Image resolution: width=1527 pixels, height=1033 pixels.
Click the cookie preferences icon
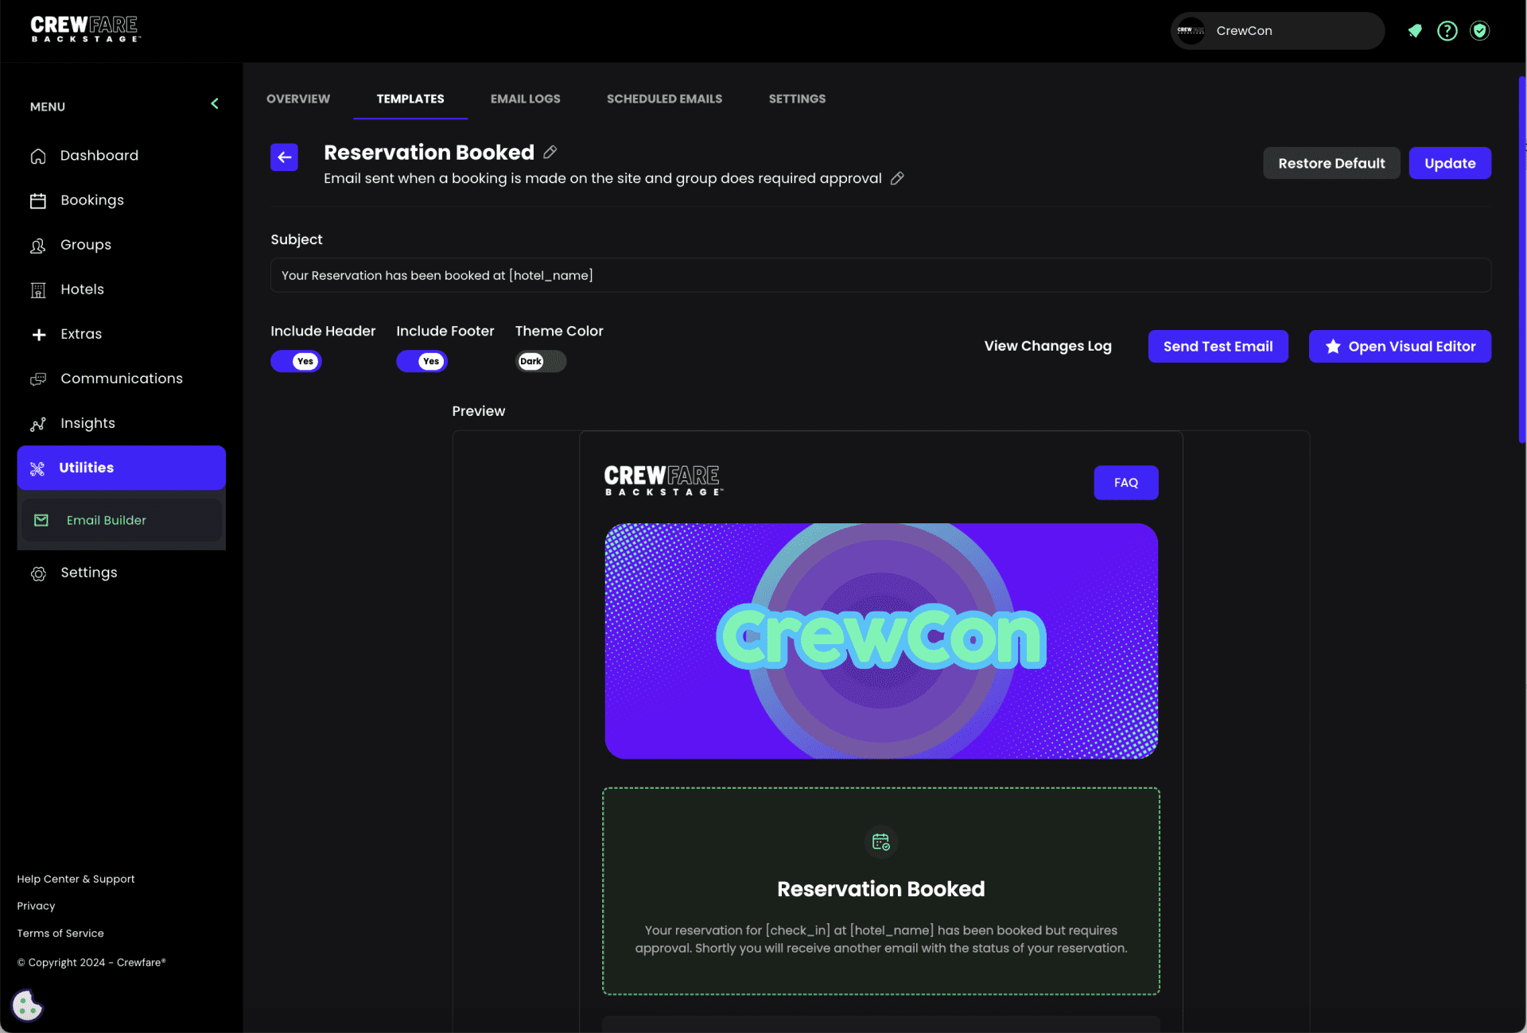point(27,1005)
